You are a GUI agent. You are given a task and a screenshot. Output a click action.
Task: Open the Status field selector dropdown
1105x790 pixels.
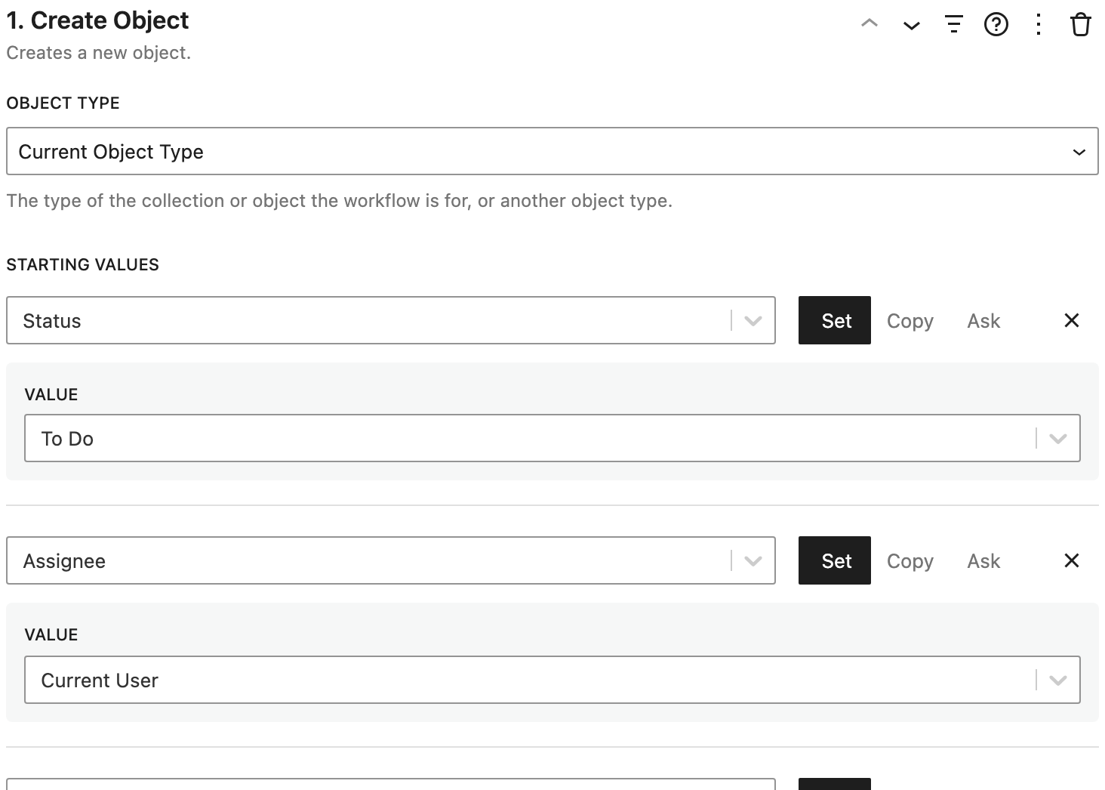click(x=391, y=320)
